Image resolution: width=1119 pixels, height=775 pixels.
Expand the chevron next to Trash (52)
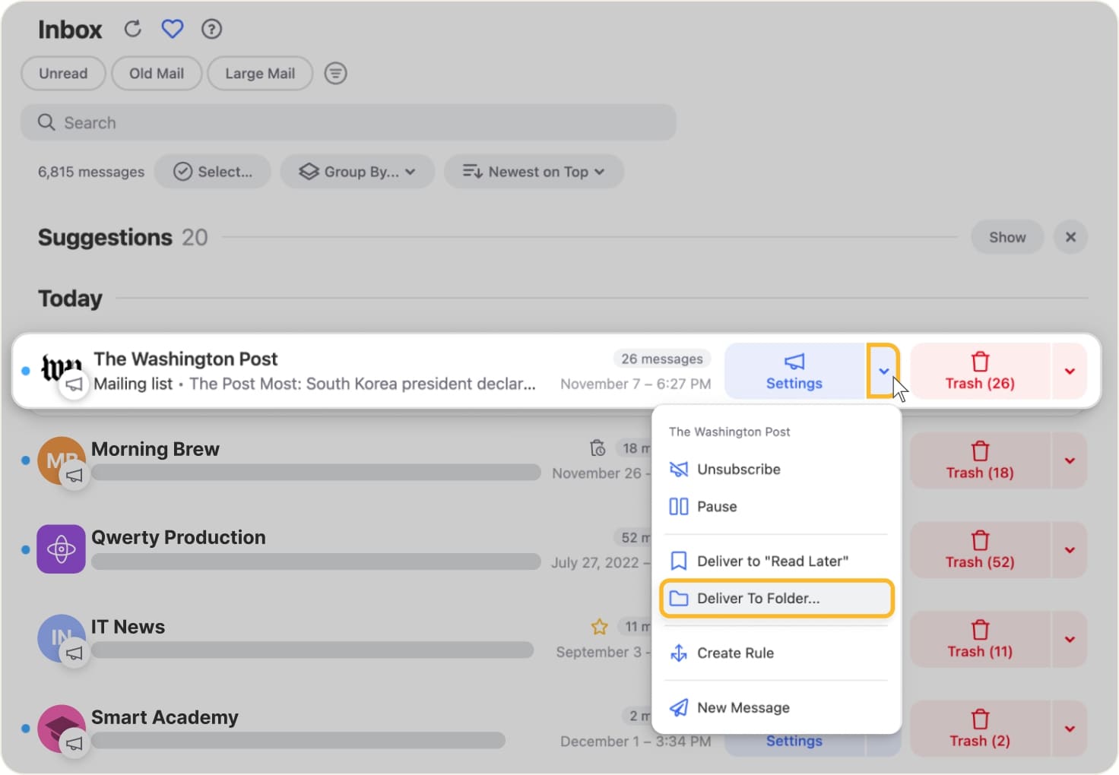point(1070,549)
